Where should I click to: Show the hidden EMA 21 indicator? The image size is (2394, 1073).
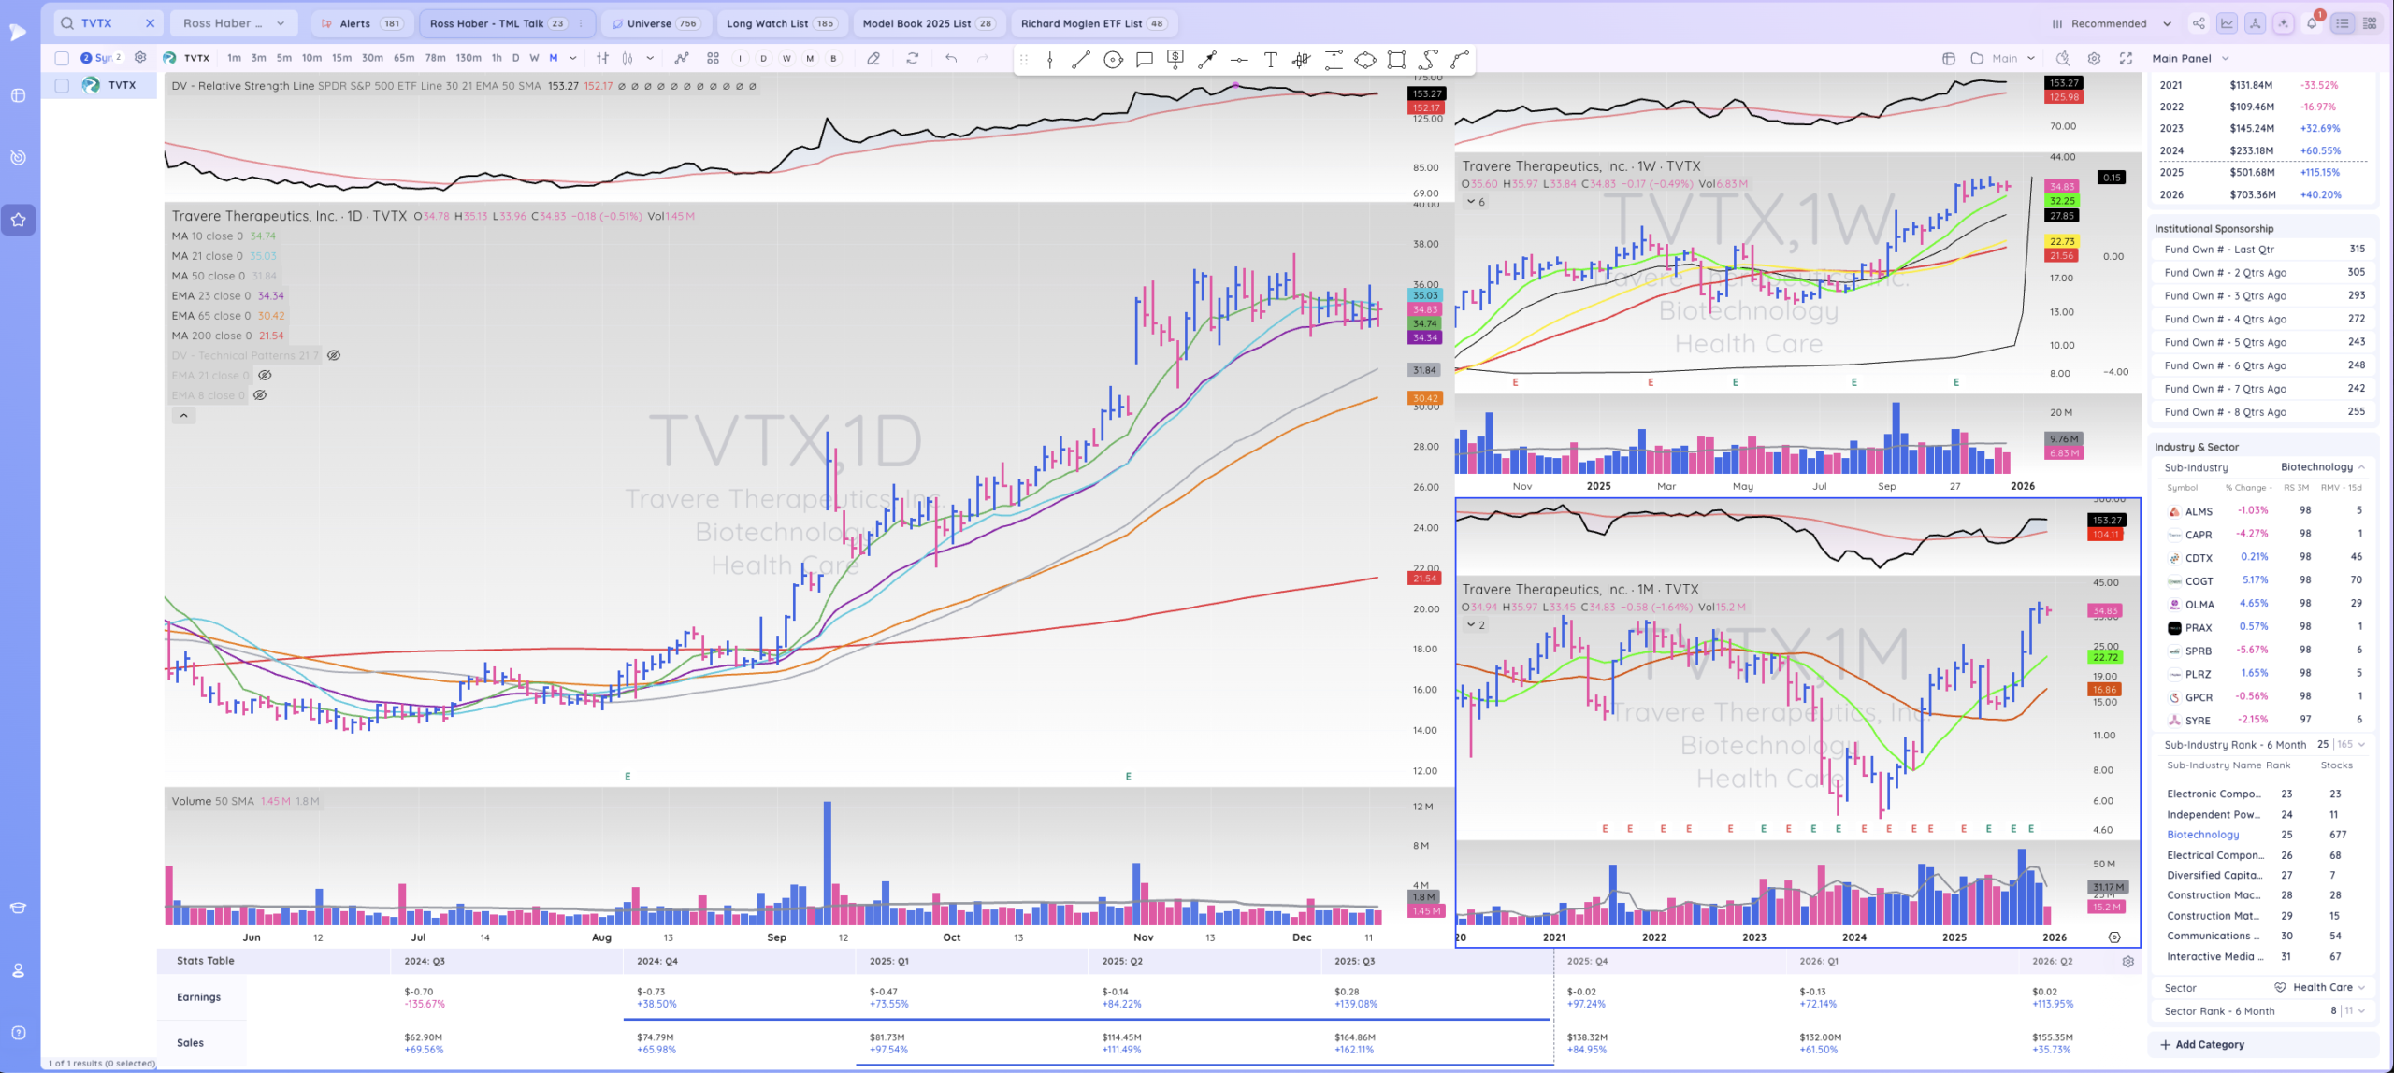coord(265,375)
